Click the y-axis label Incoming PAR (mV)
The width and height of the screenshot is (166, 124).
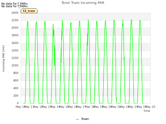(x=3, y=59)
